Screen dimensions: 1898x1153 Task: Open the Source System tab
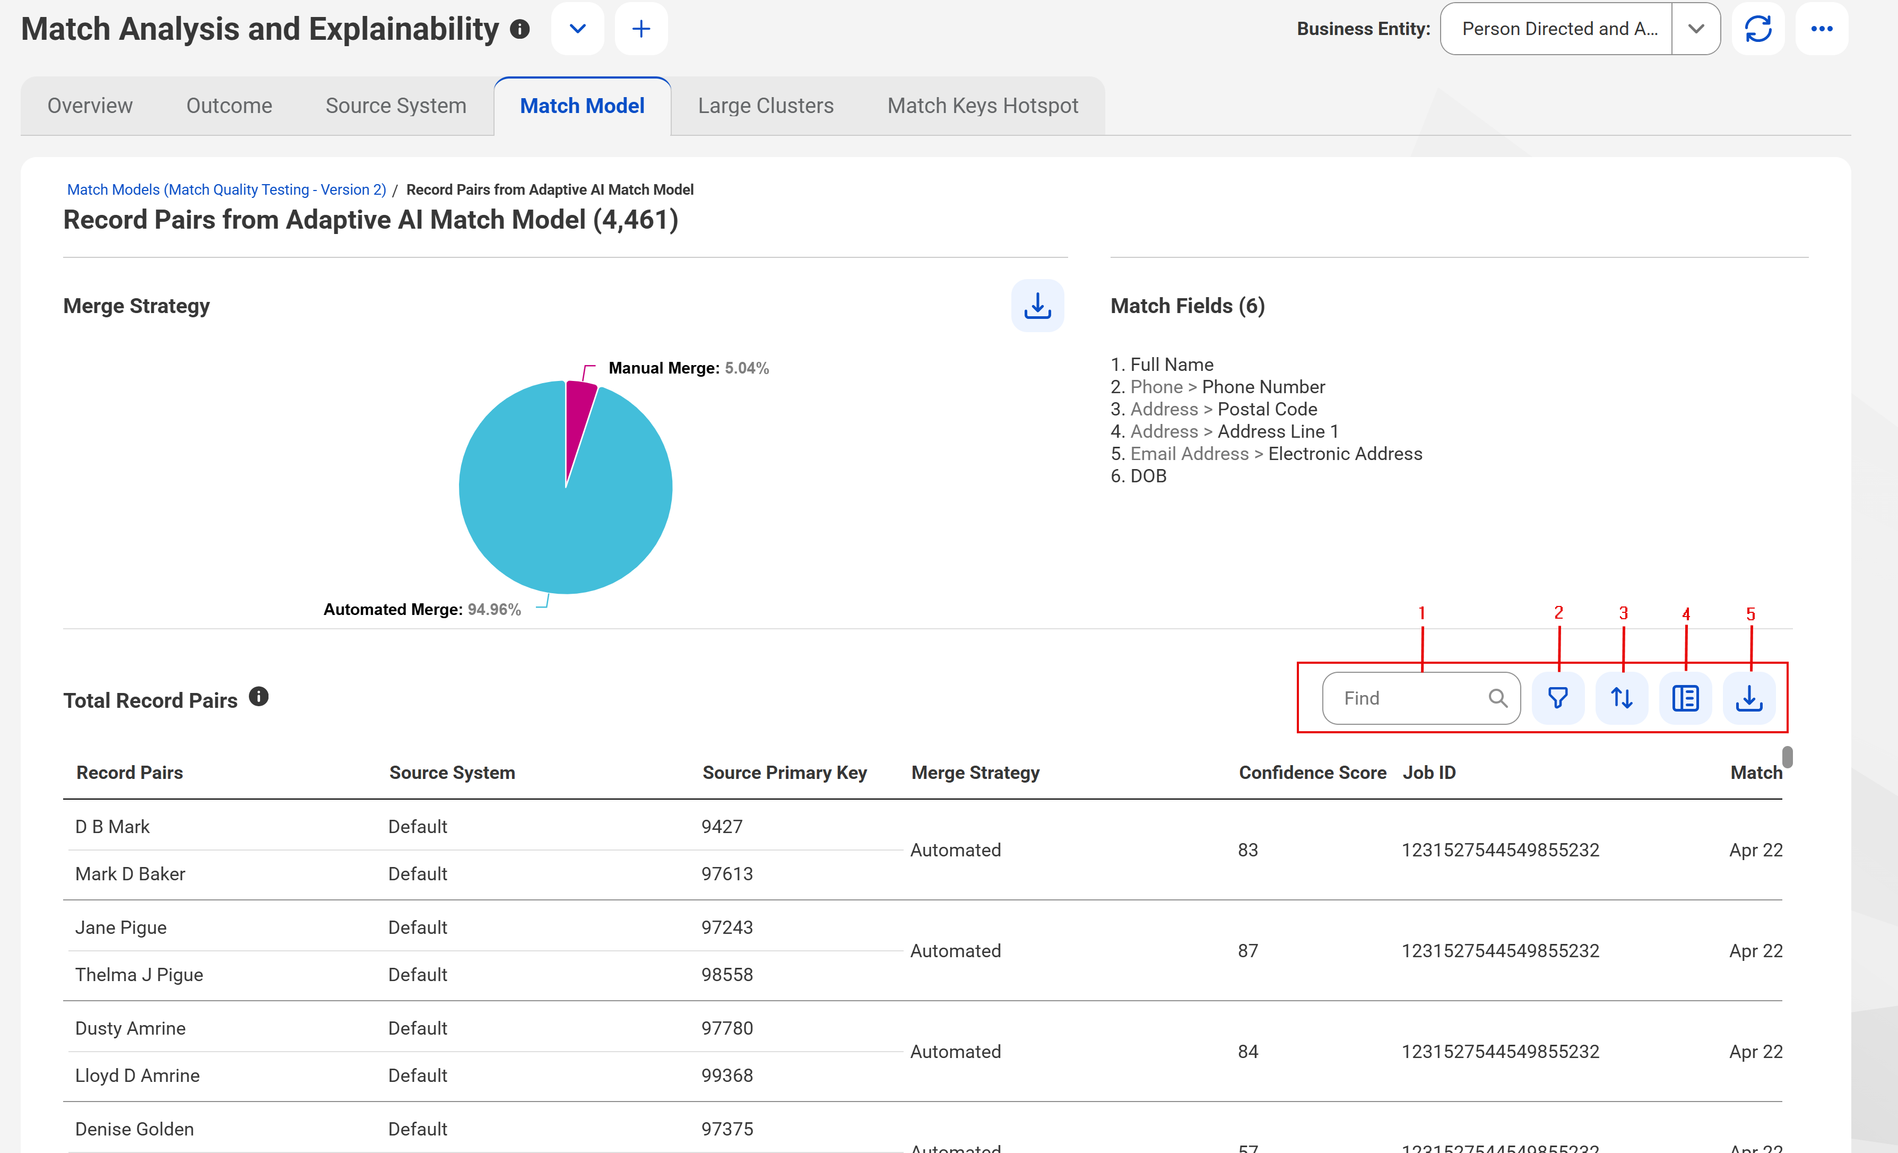tap(396, 106)
